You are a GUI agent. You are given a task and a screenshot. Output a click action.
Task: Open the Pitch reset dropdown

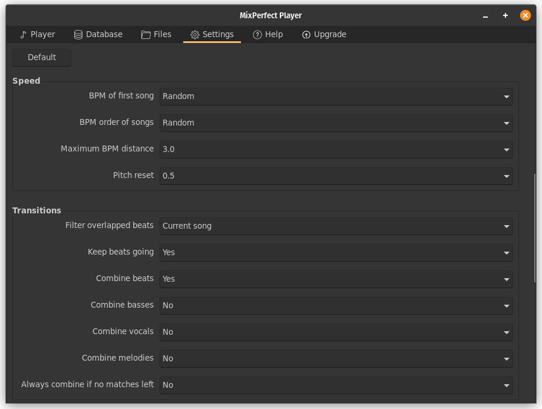click(336, 176)
